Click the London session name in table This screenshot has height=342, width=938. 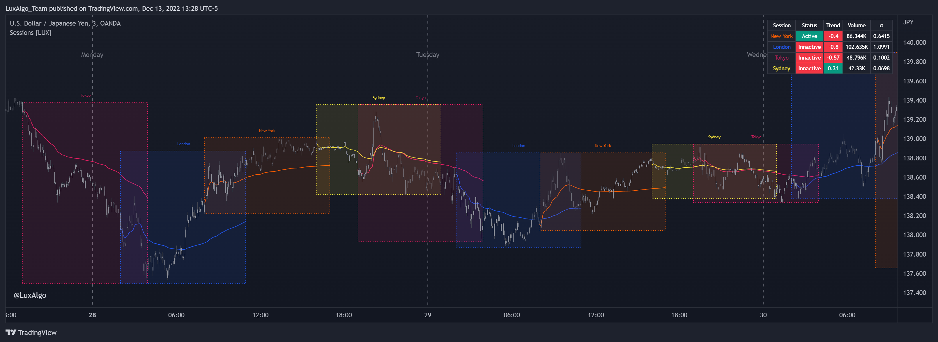coord(781,47)
